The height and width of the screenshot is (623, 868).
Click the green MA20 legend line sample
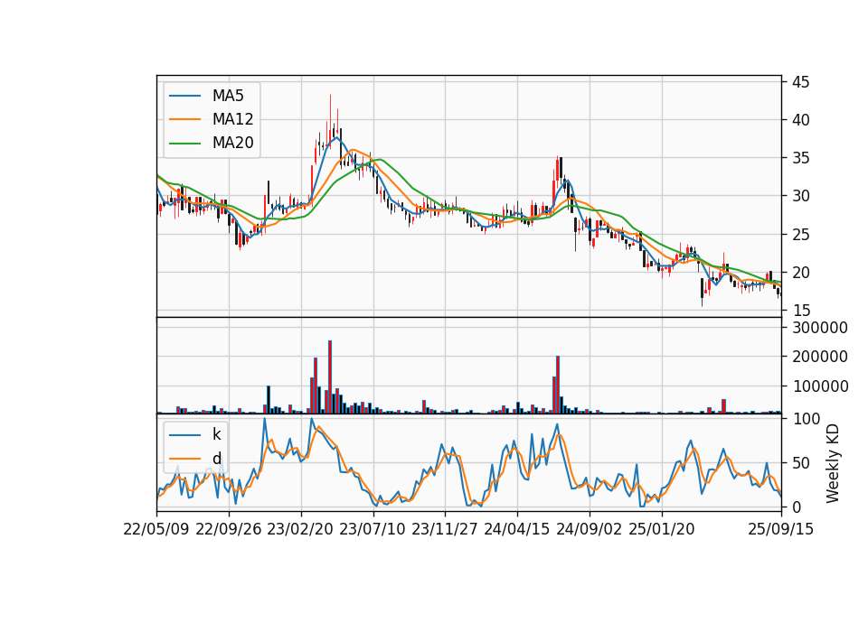[184, 143]
